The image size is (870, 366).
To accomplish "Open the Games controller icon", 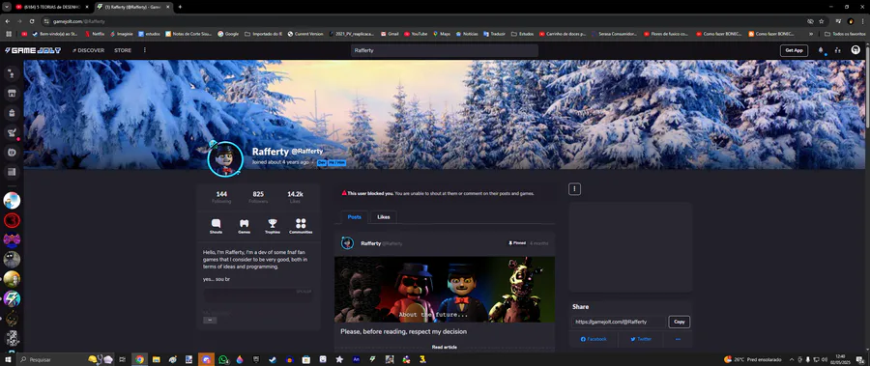I will [x=245, y=226].
